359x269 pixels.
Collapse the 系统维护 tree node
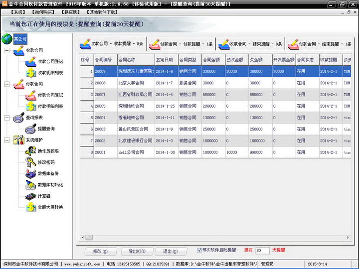click(7, 140)
